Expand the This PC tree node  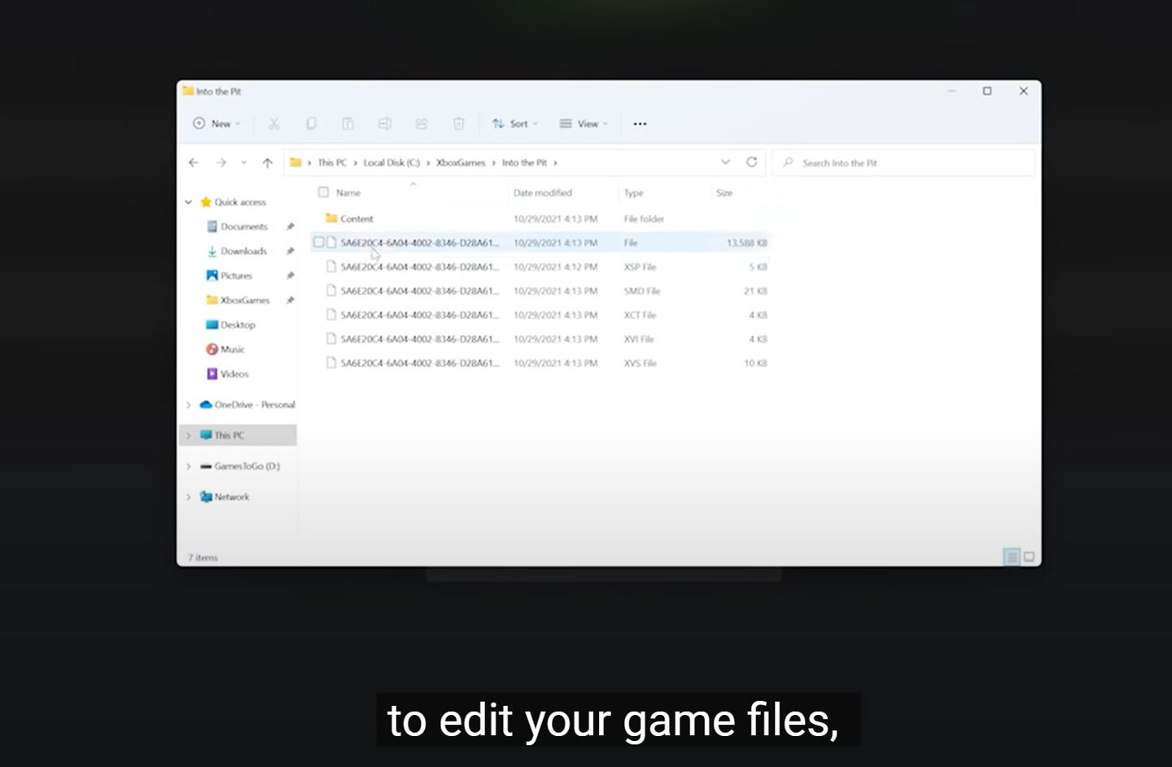(189, 436)
